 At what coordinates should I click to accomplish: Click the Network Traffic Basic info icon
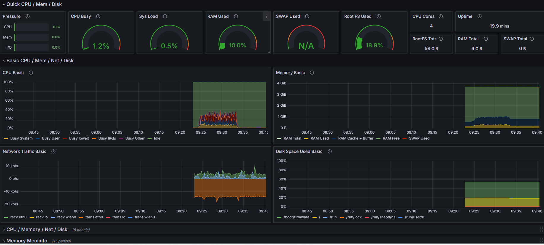(x=53, y=151)
